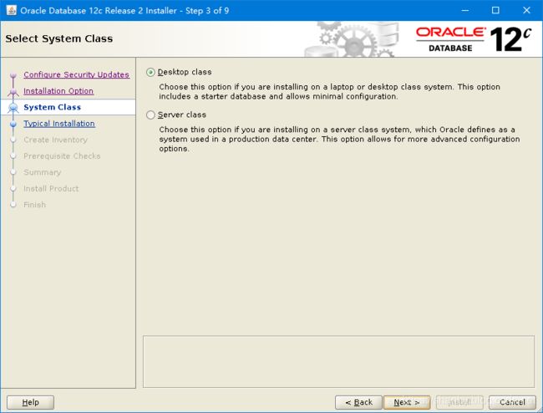
Task: Click the Java icon in title bar
Action: tap(11, 10)
